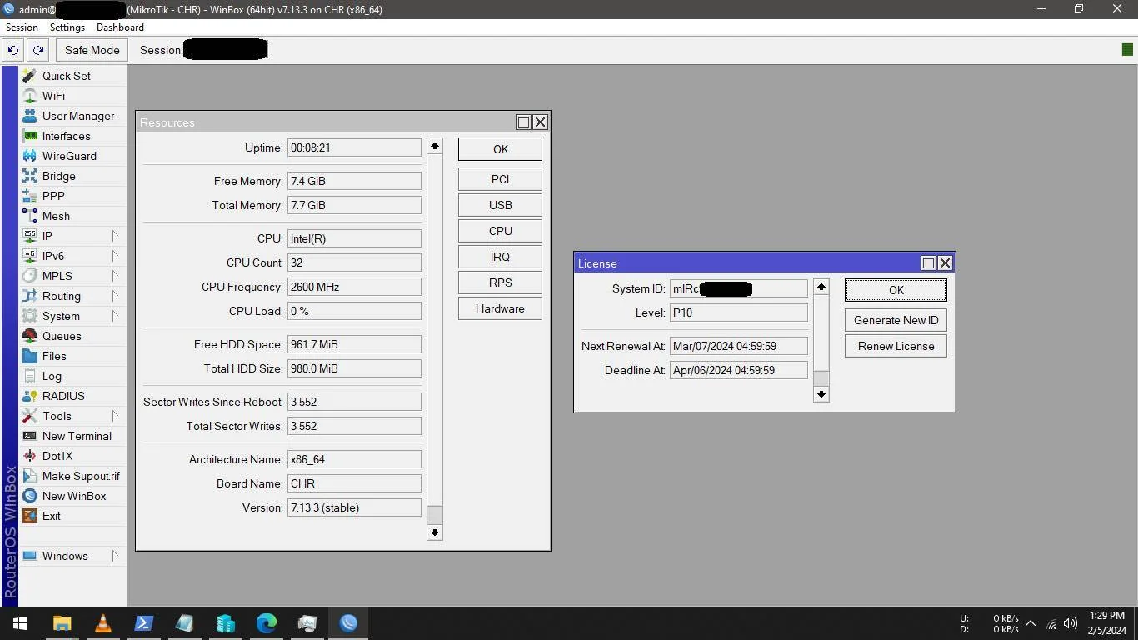Close the License window
Image resolution: width=1138 pixels, height=640 pixels.
pyautogui.click(x=945, y=263)
